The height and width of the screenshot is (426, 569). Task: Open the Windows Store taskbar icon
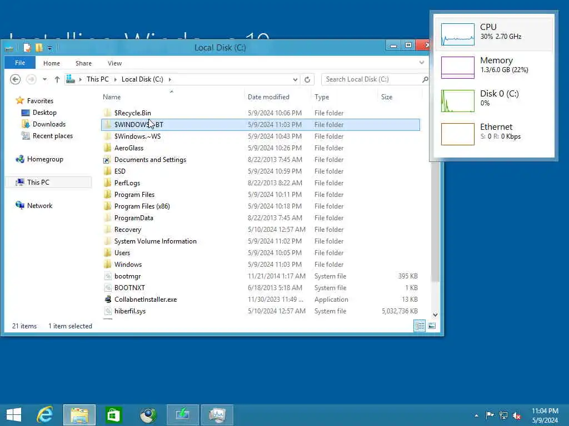pos(113,415)
